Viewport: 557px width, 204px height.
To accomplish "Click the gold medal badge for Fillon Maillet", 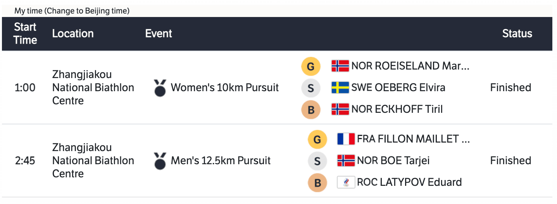I will (x=317, y=139).
